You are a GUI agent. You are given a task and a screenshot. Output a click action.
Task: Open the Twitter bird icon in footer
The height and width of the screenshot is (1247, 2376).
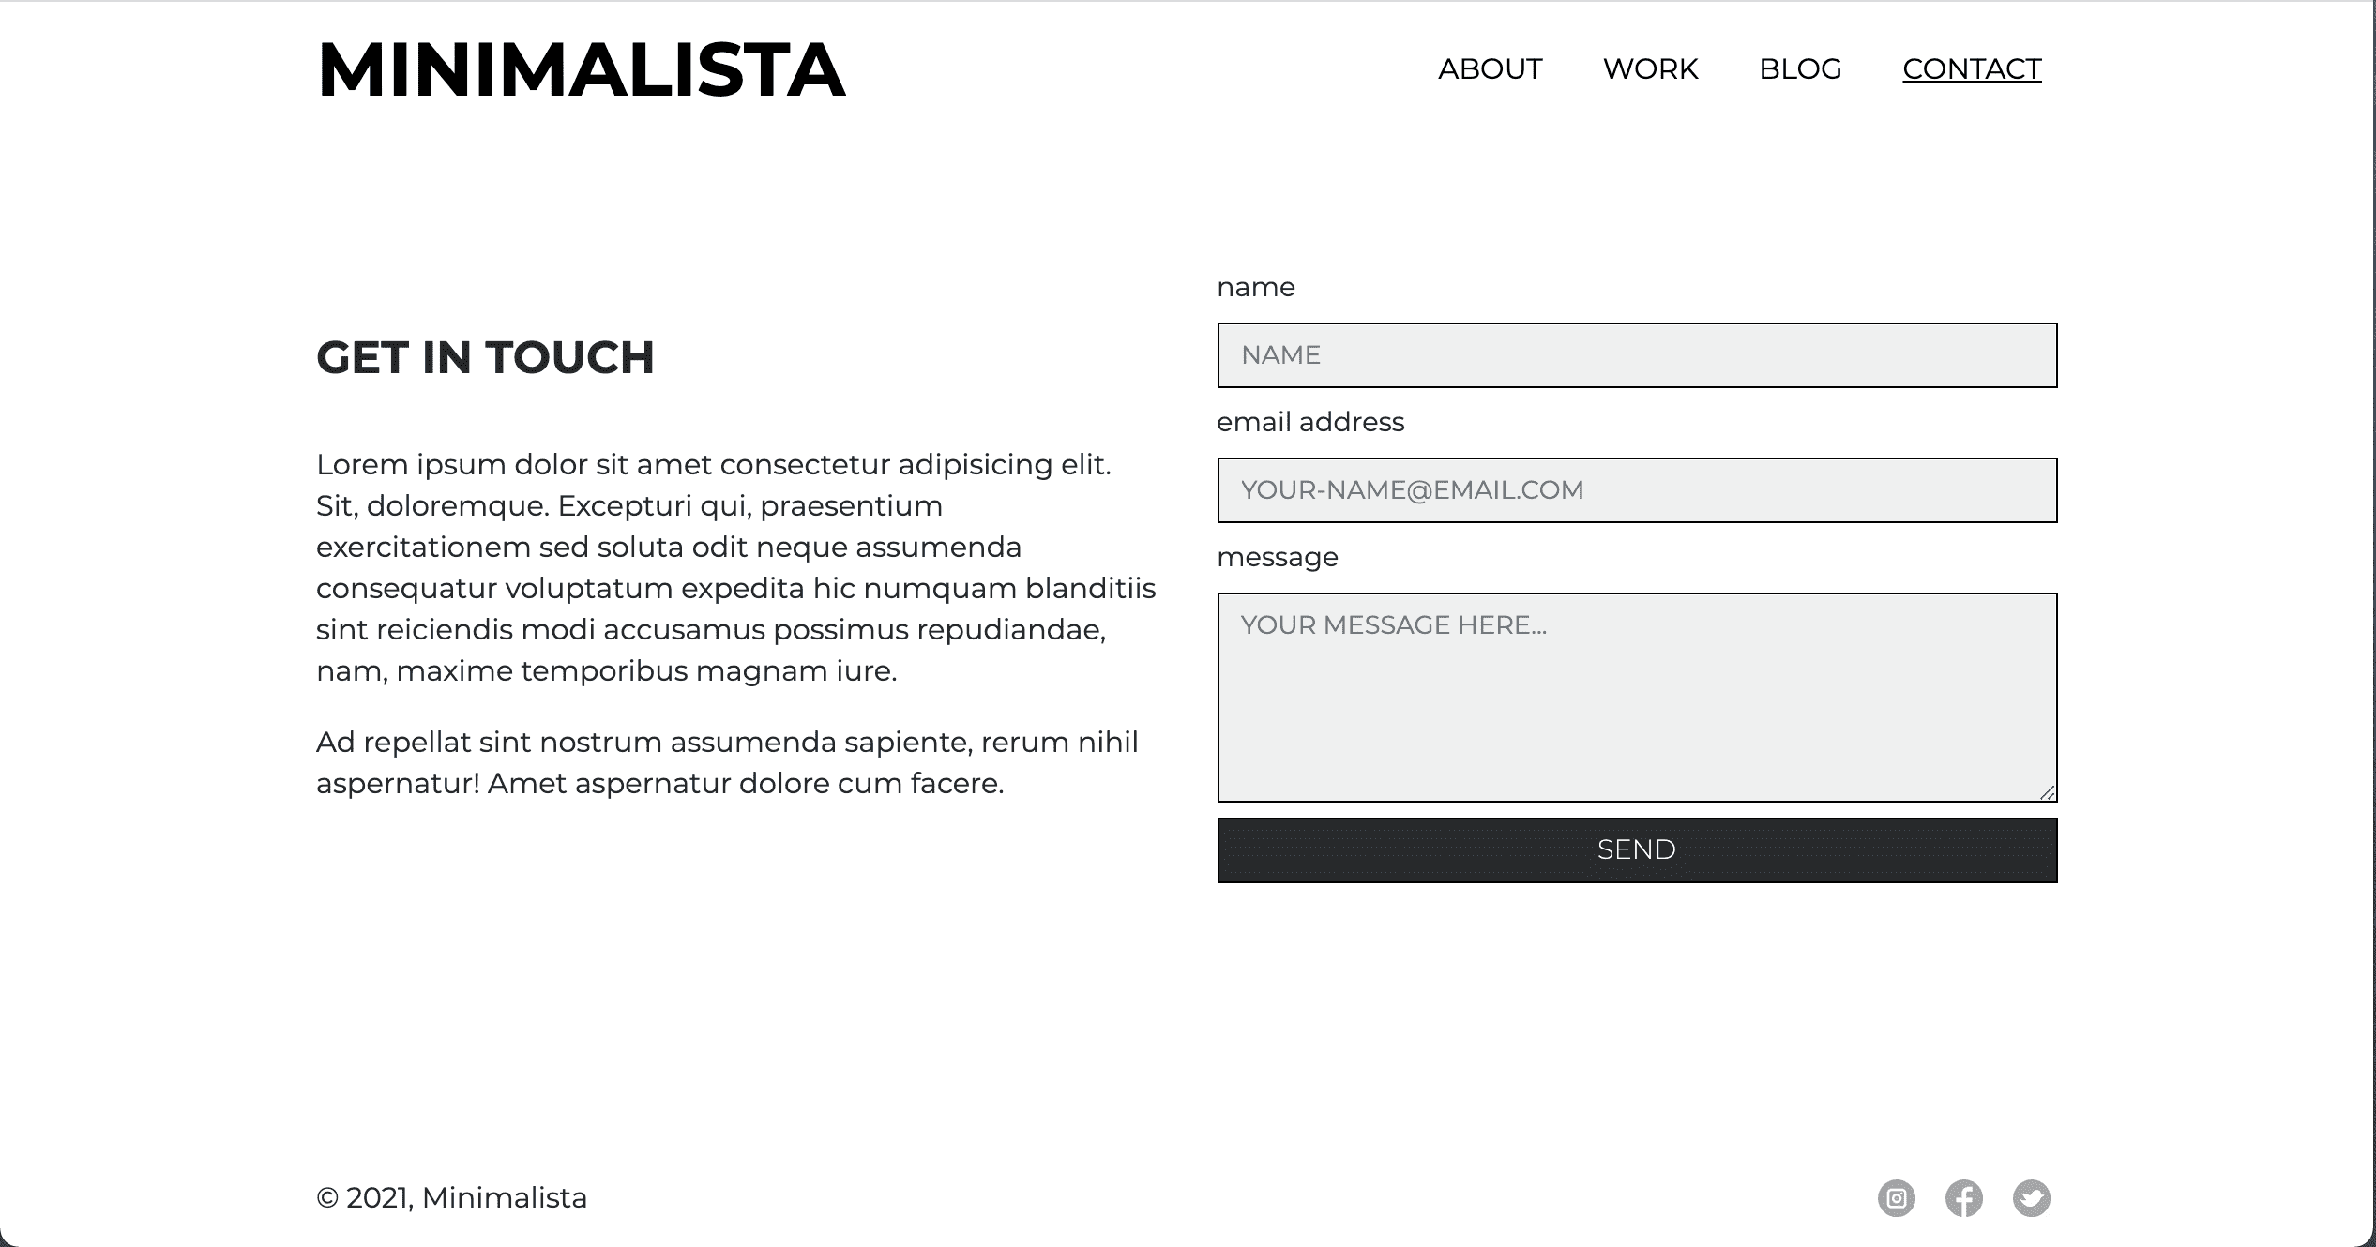click(x=2031, y=1198)
